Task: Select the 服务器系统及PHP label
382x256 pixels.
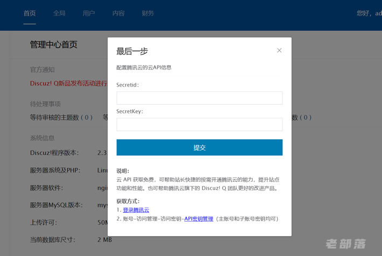Action: coord(55,170)
